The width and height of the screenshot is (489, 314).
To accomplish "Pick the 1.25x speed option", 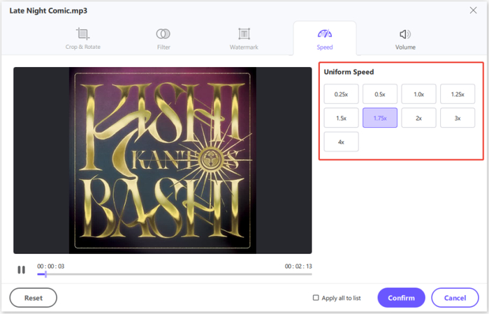I will click(458, 94).
